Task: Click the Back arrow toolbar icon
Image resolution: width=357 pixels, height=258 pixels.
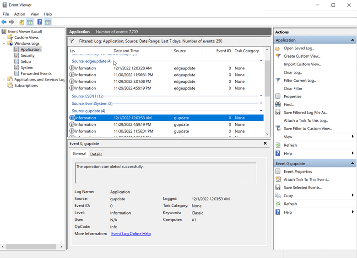Action: (4, 22)
